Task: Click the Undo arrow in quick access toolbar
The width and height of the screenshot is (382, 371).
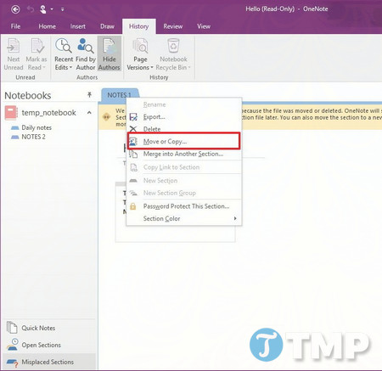Action: coord(31,9)
